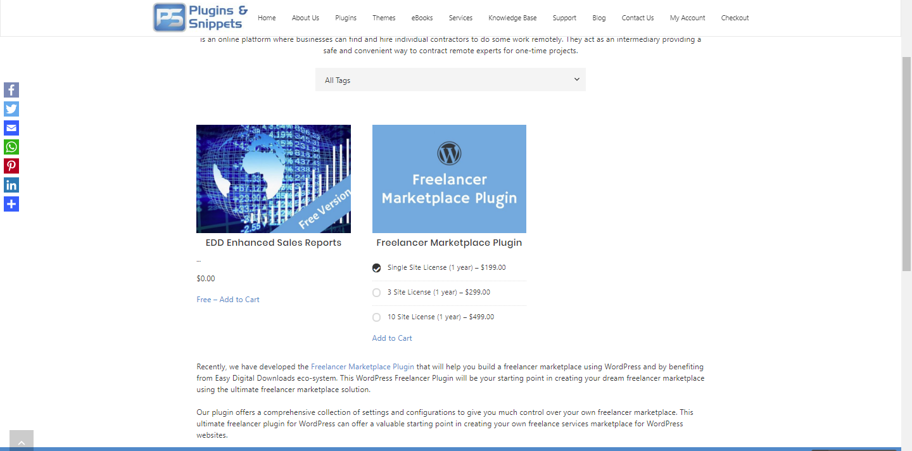The image size is (912, 451).
Task: Select Single Site License $199.00 option
Action: click(x=377, y=268)
